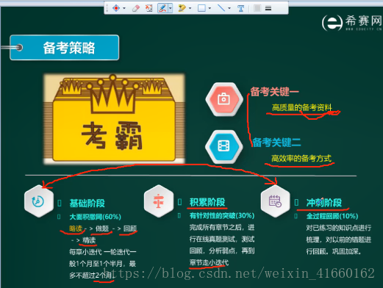Click the 每章小迭代 一轮迭代一 line
The image size is (383, 288).
click(x=103, y=252)
